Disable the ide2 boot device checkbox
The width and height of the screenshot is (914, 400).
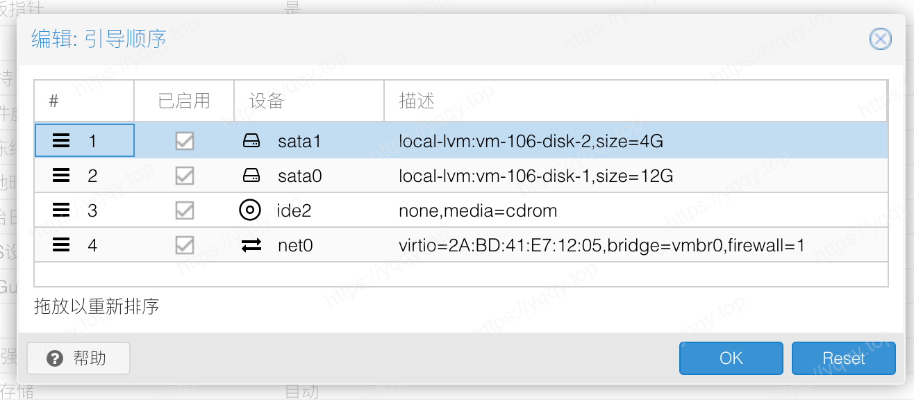pos(184,210)
